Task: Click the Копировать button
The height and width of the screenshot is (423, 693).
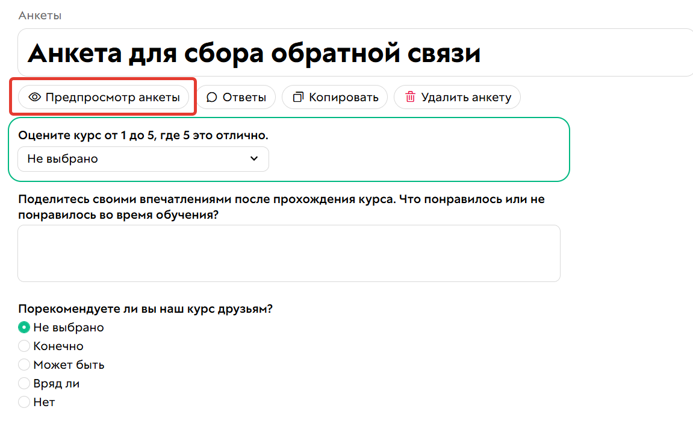Action: click(x=335, y=96)
